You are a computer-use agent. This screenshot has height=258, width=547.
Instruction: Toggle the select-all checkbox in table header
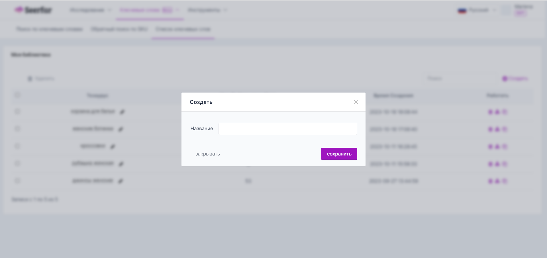[x=17, y=95]
